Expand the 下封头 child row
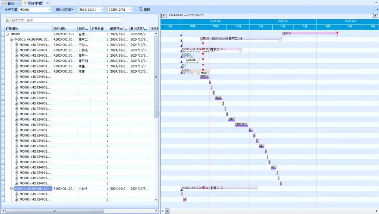Image resolution: width=379 pixels, height=214 pixels. tap(16, 50)
